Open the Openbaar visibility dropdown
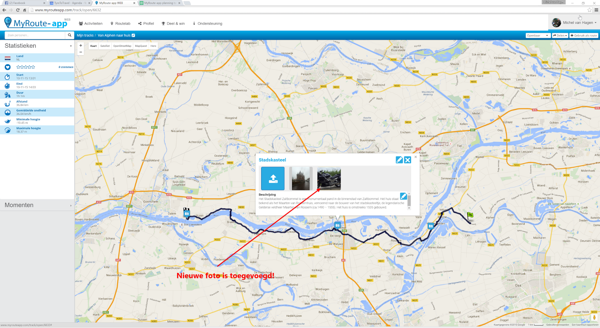Viewport: 600px width, 328px height. pos(538,35)
